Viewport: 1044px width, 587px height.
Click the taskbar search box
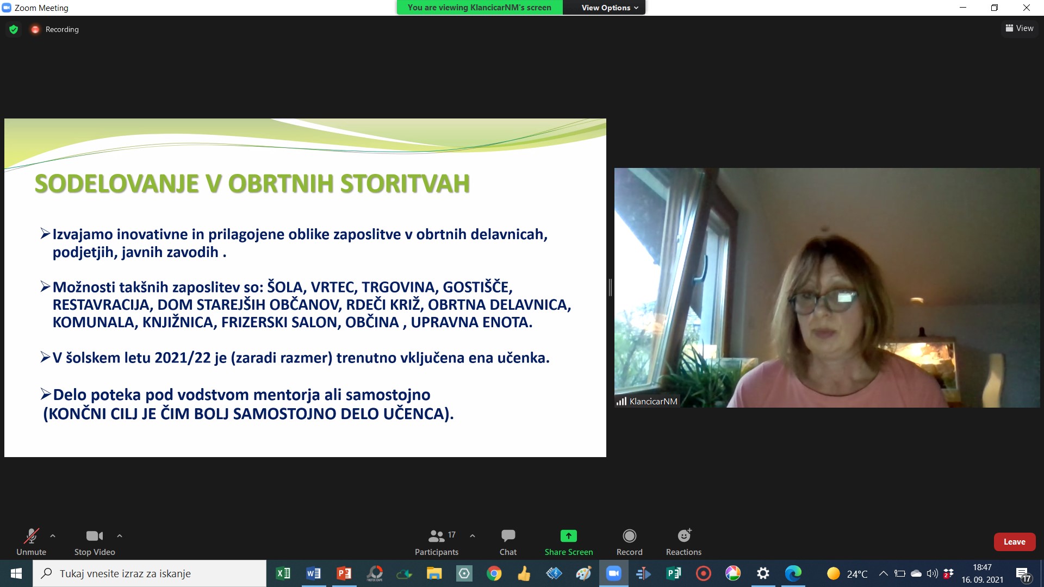pos(150,573)
